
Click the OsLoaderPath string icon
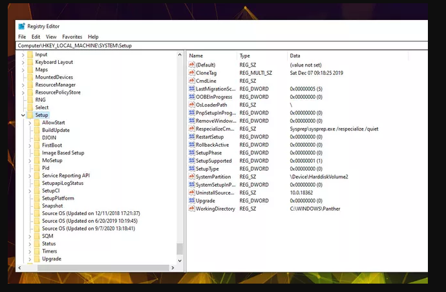point(192,105)
